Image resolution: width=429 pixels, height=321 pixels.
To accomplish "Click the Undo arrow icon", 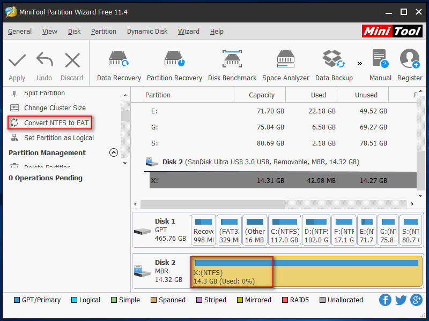I will [x=45, y=59].
